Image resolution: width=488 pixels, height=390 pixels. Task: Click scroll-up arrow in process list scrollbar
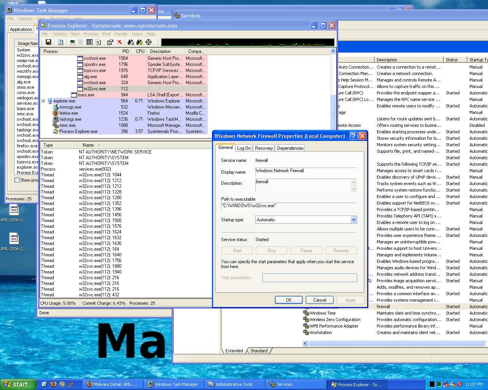pyautogui.click(x=333, y=51)
